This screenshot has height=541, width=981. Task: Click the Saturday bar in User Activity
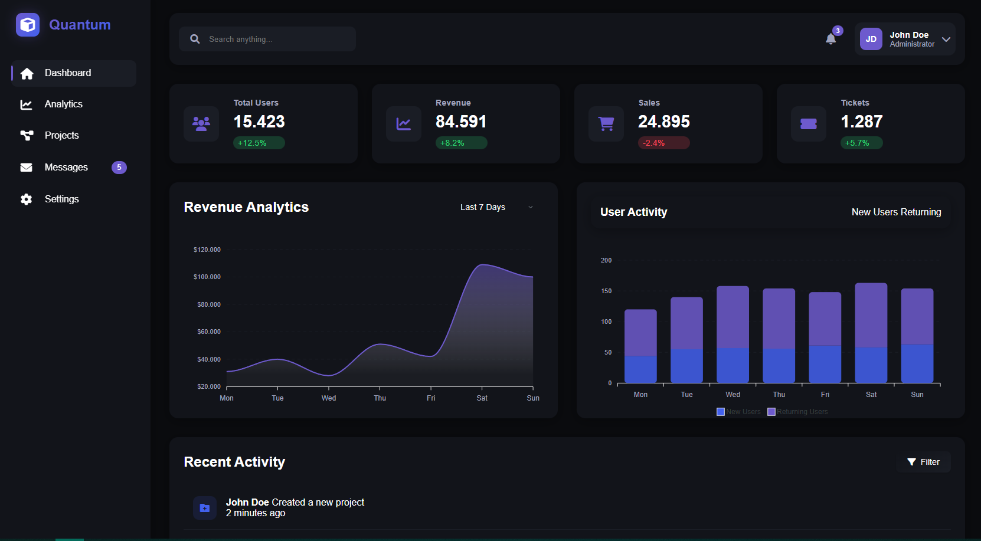point(871,333)
